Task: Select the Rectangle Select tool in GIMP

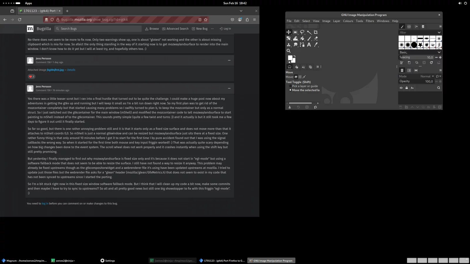Action: click(295, 32)
